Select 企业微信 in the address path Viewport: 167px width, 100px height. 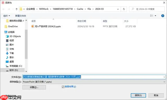[x=31, y=9]
